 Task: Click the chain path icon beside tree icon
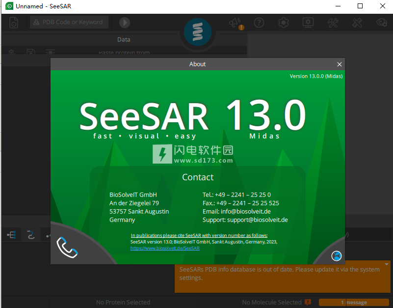click(x=31, y=235)
